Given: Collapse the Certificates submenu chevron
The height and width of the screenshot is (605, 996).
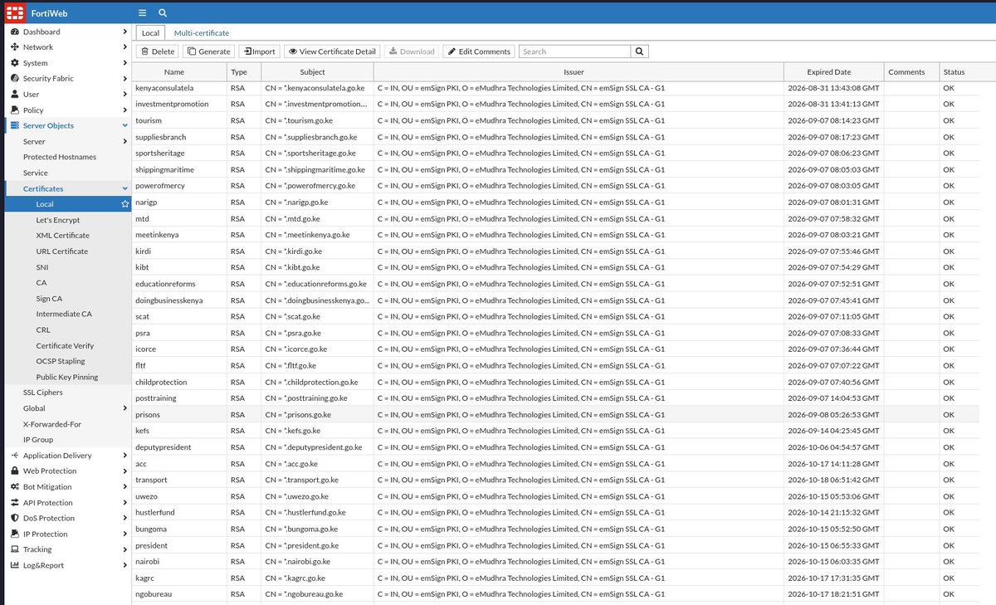Looking at the screenshot, I should pos(124,188).
